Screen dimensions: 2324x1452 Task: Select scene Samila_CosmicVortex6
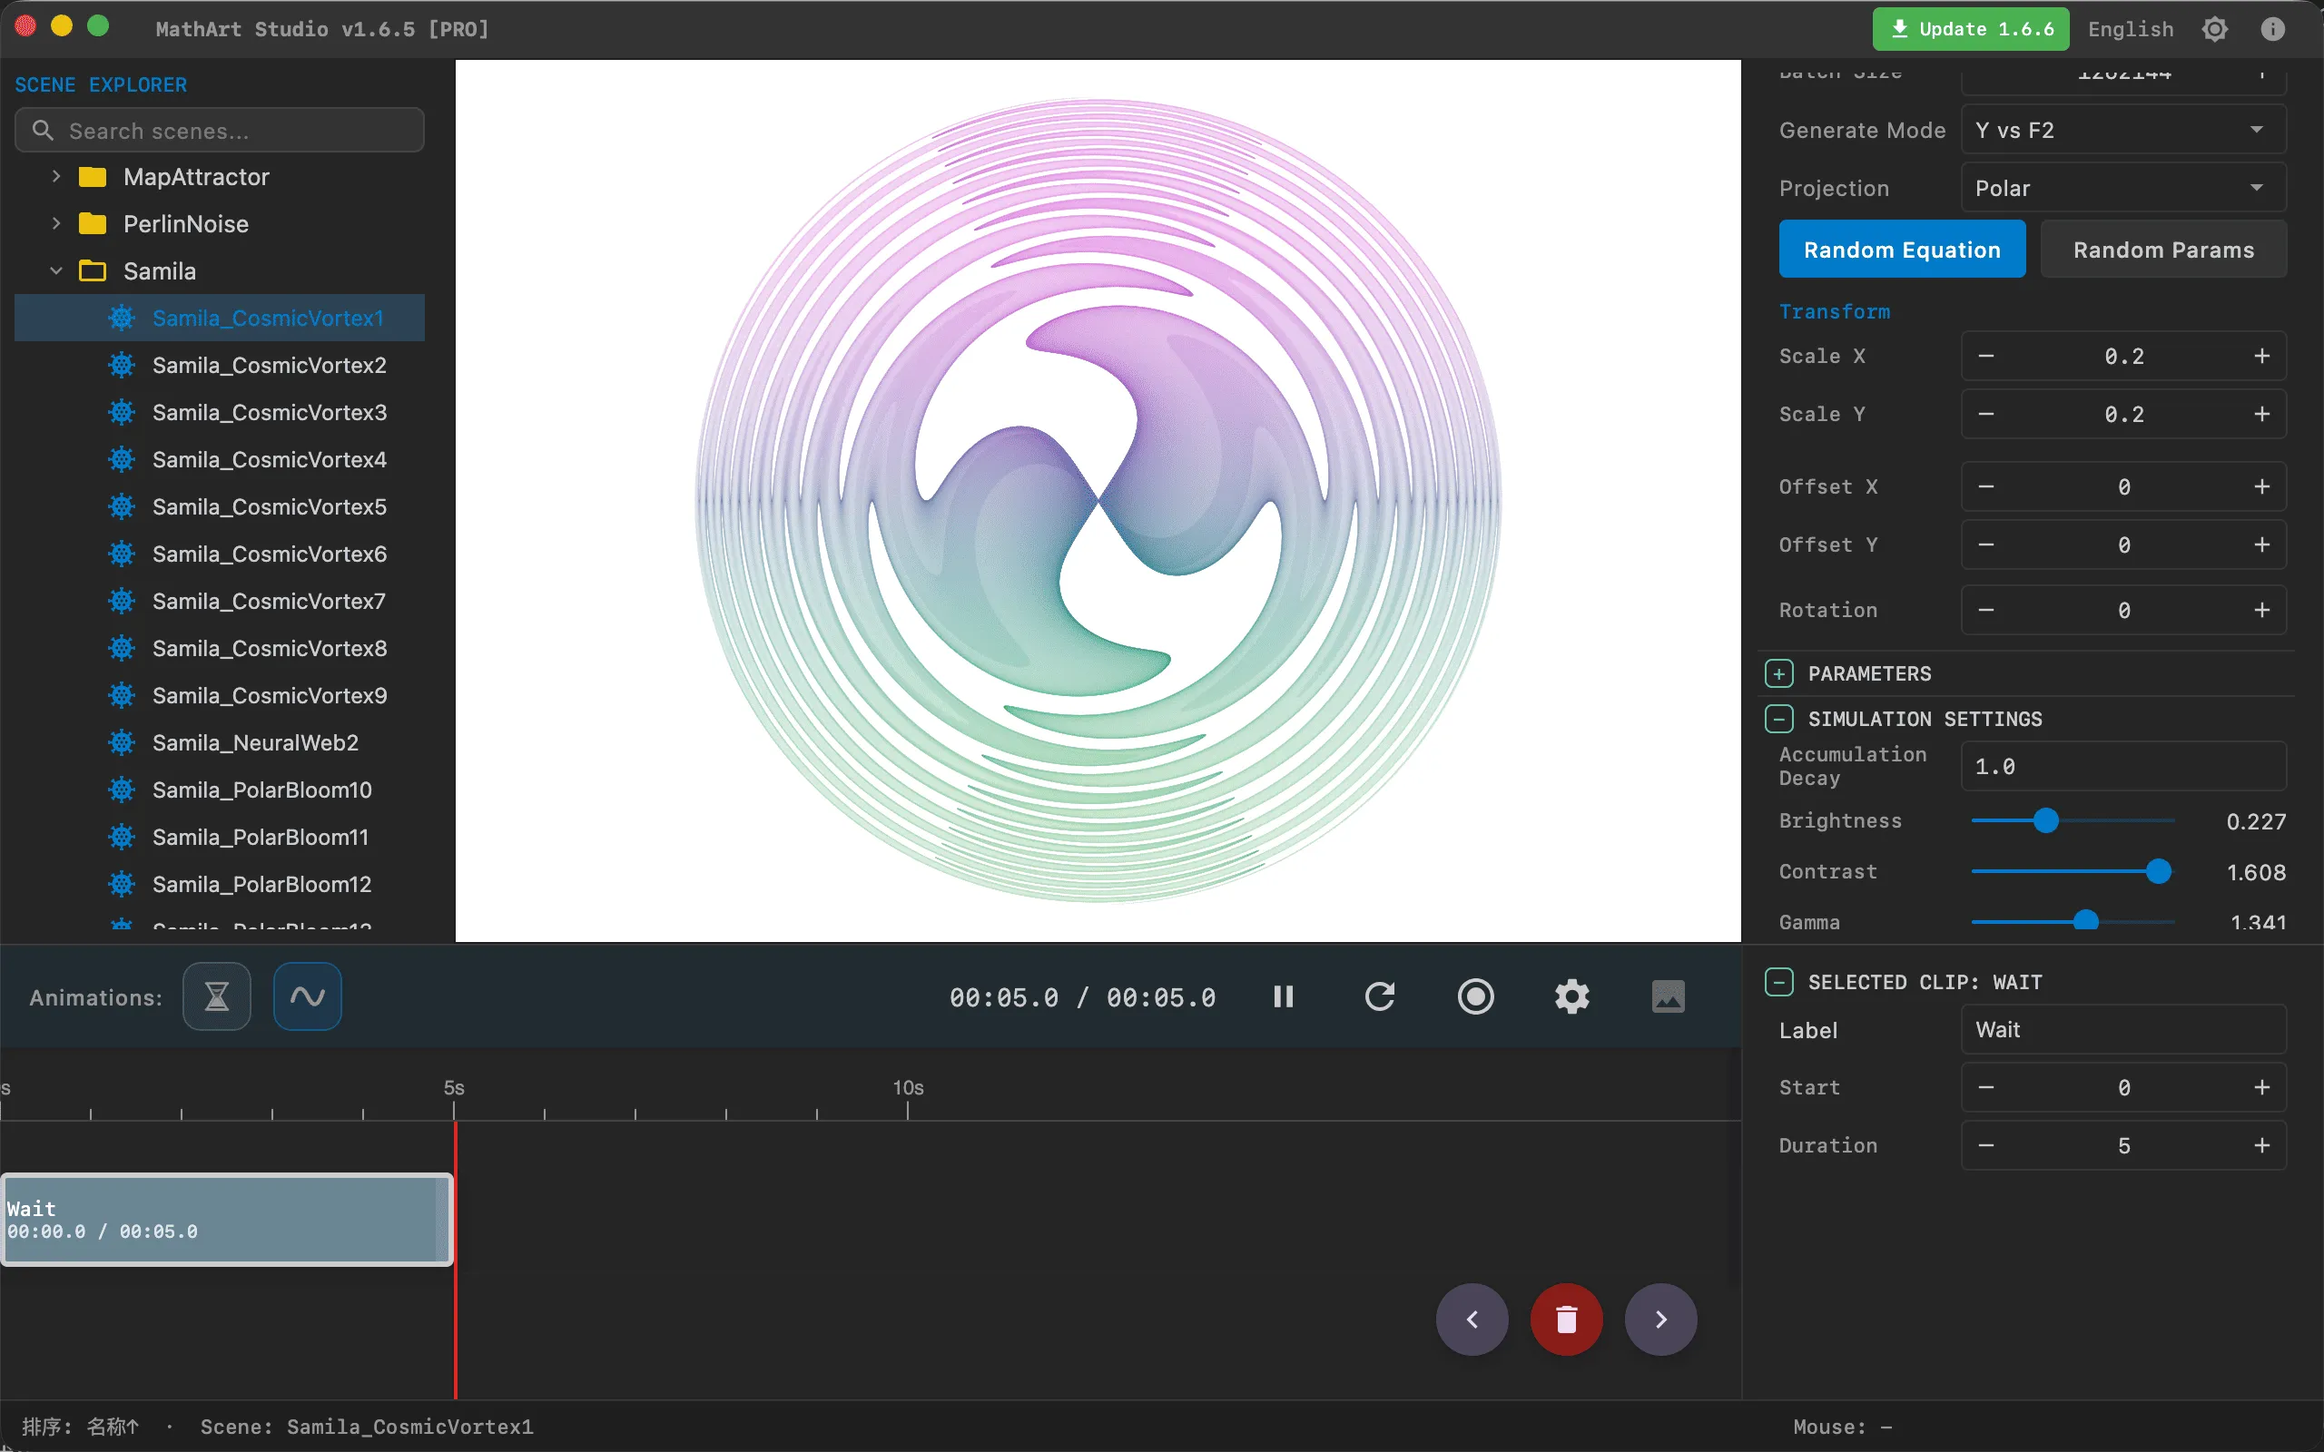pyautogui.click(x=219, y=554)
